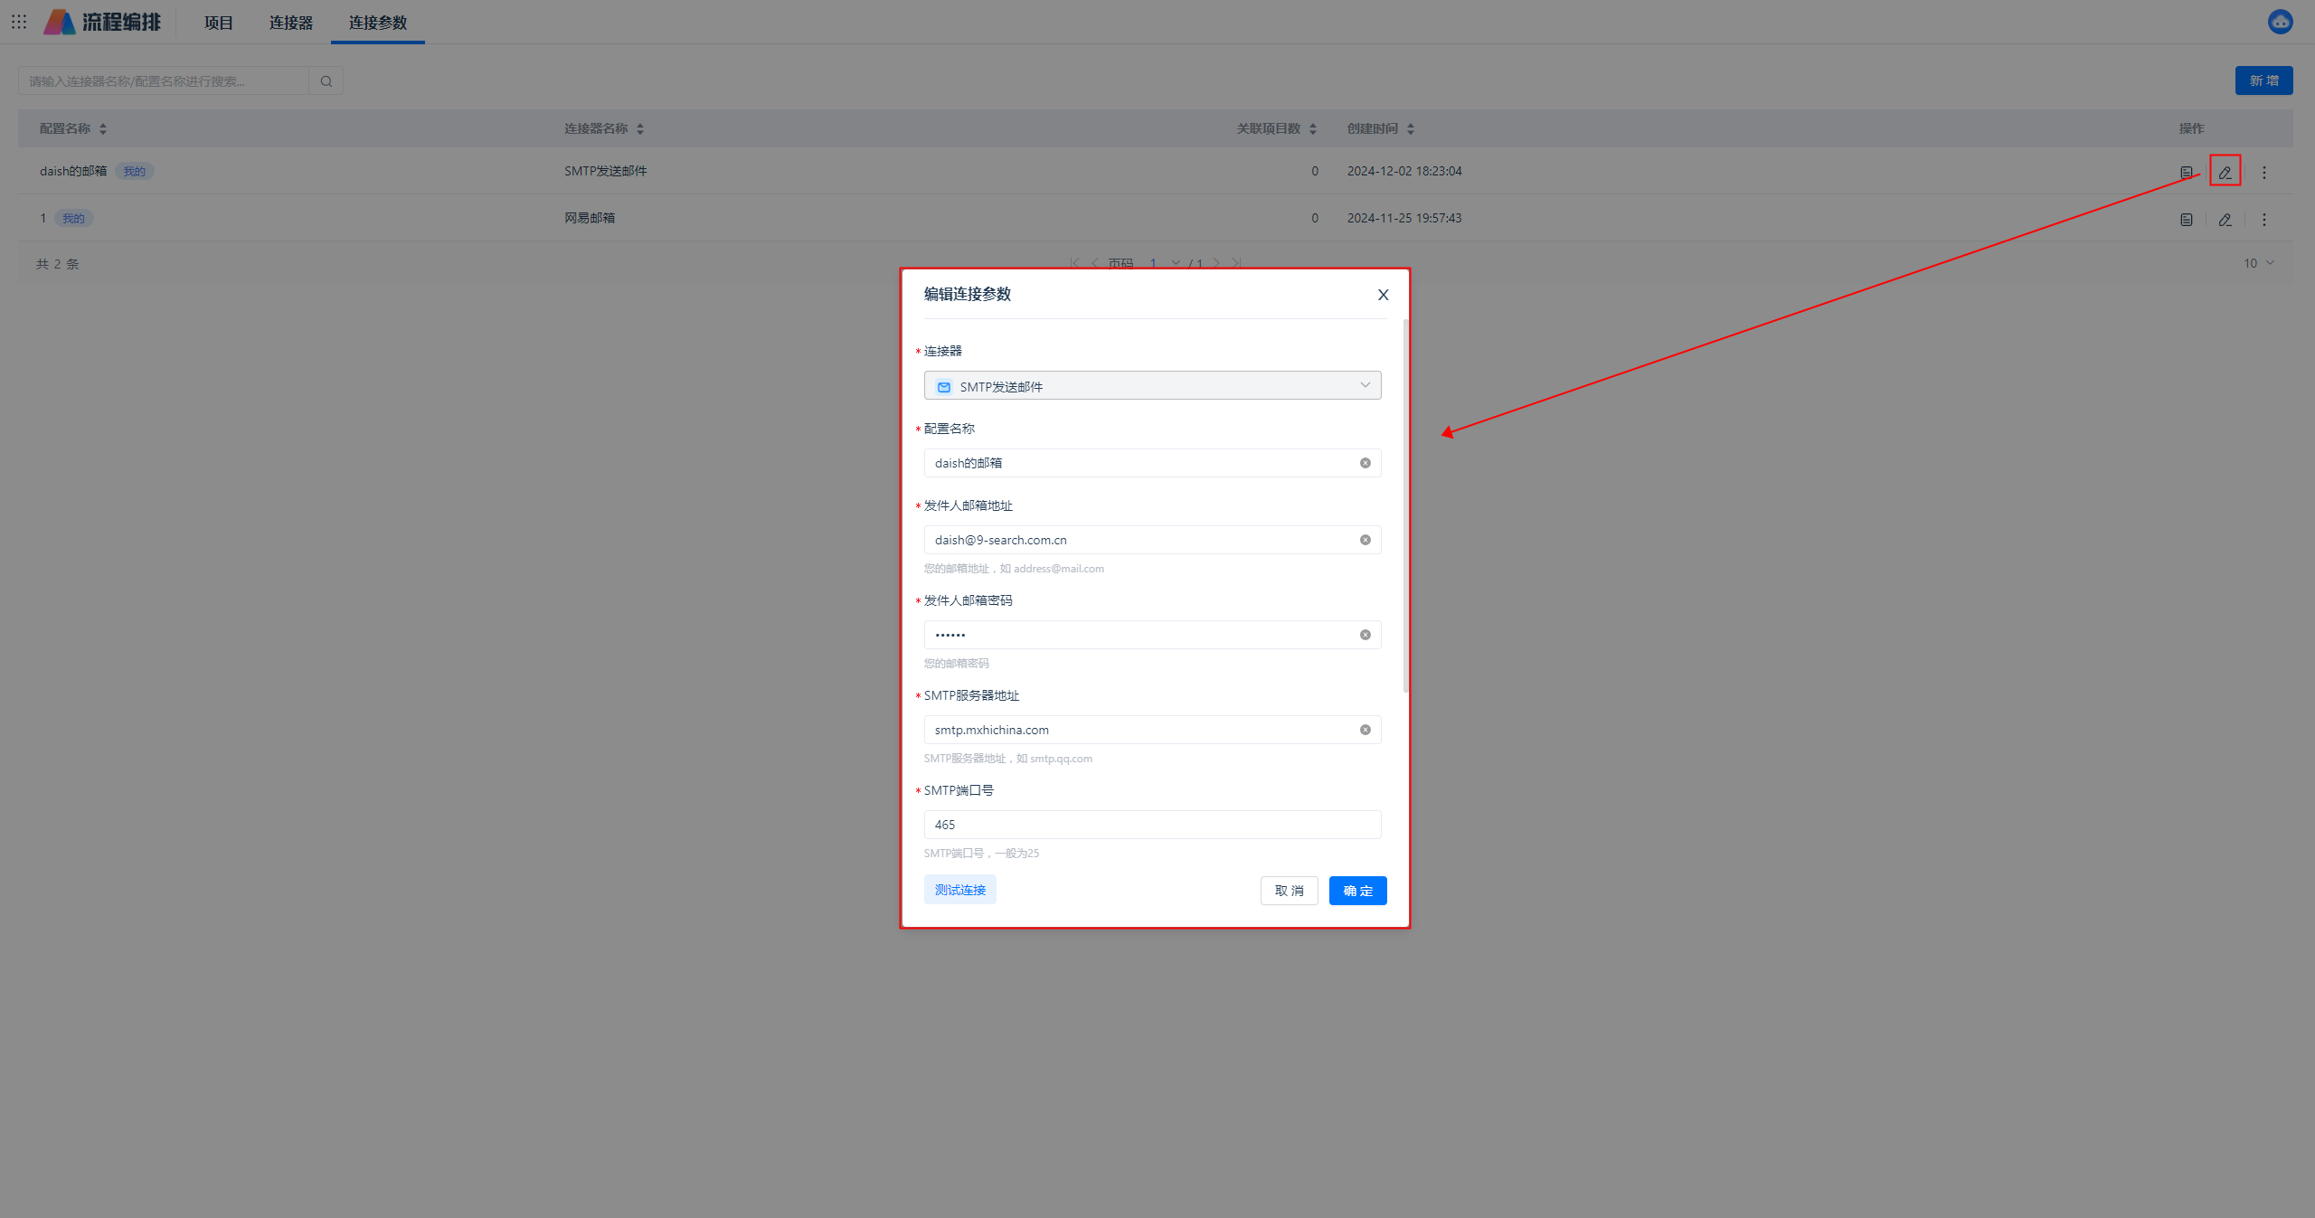The height and width of the screenshot is (1218, 2315).
Task: Clear the 发件人邮箱密码 field
Action: (1365, 635)
